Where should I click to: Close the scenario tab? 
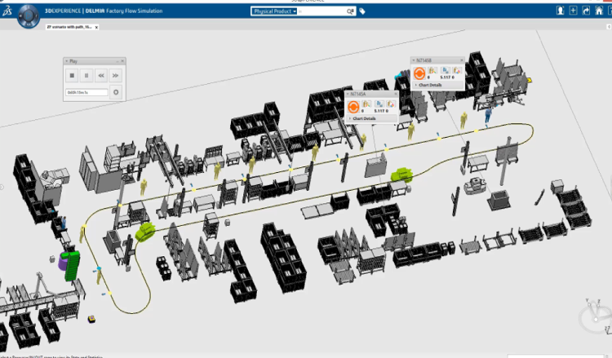click(96, 27)
